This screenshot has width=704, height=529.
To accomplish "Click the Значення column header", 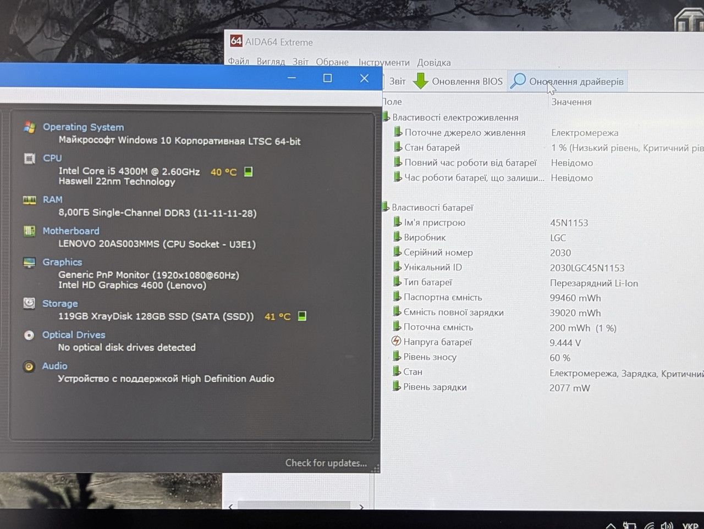I will click(x=571, y=102).
